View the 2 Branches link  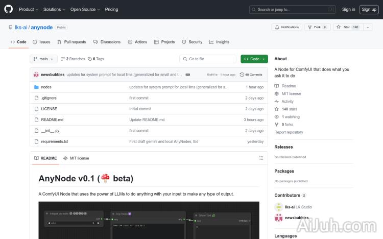73,59
